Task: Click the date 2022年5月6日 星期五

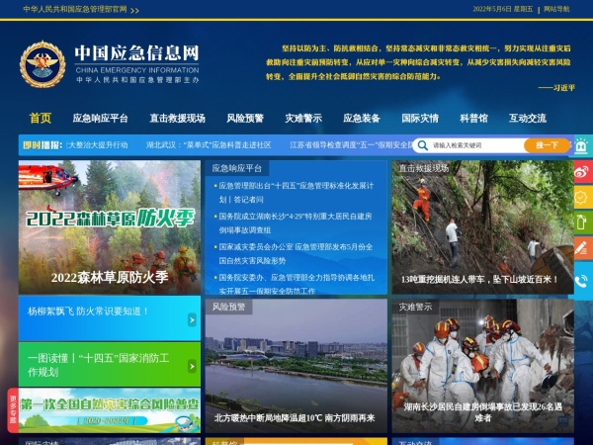Action: tap(503, 9)
